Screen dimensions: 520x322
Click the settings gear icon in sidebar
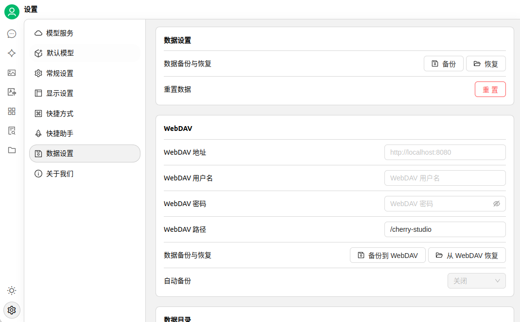click(12, 310)
